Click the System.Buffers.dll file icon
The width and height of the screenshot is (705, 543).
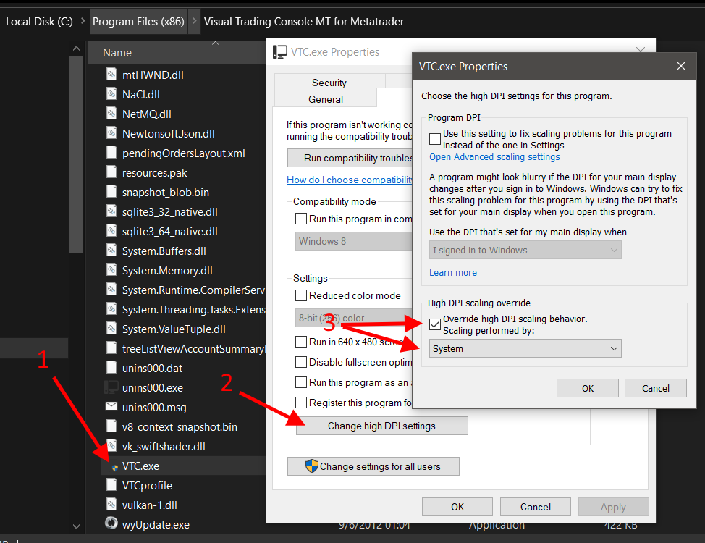[x=111, y=250]
